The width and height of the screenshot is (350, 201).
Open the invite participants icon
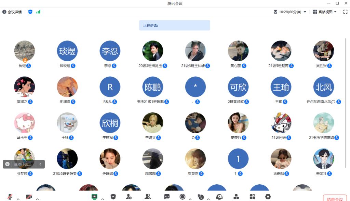click(129, 197)
